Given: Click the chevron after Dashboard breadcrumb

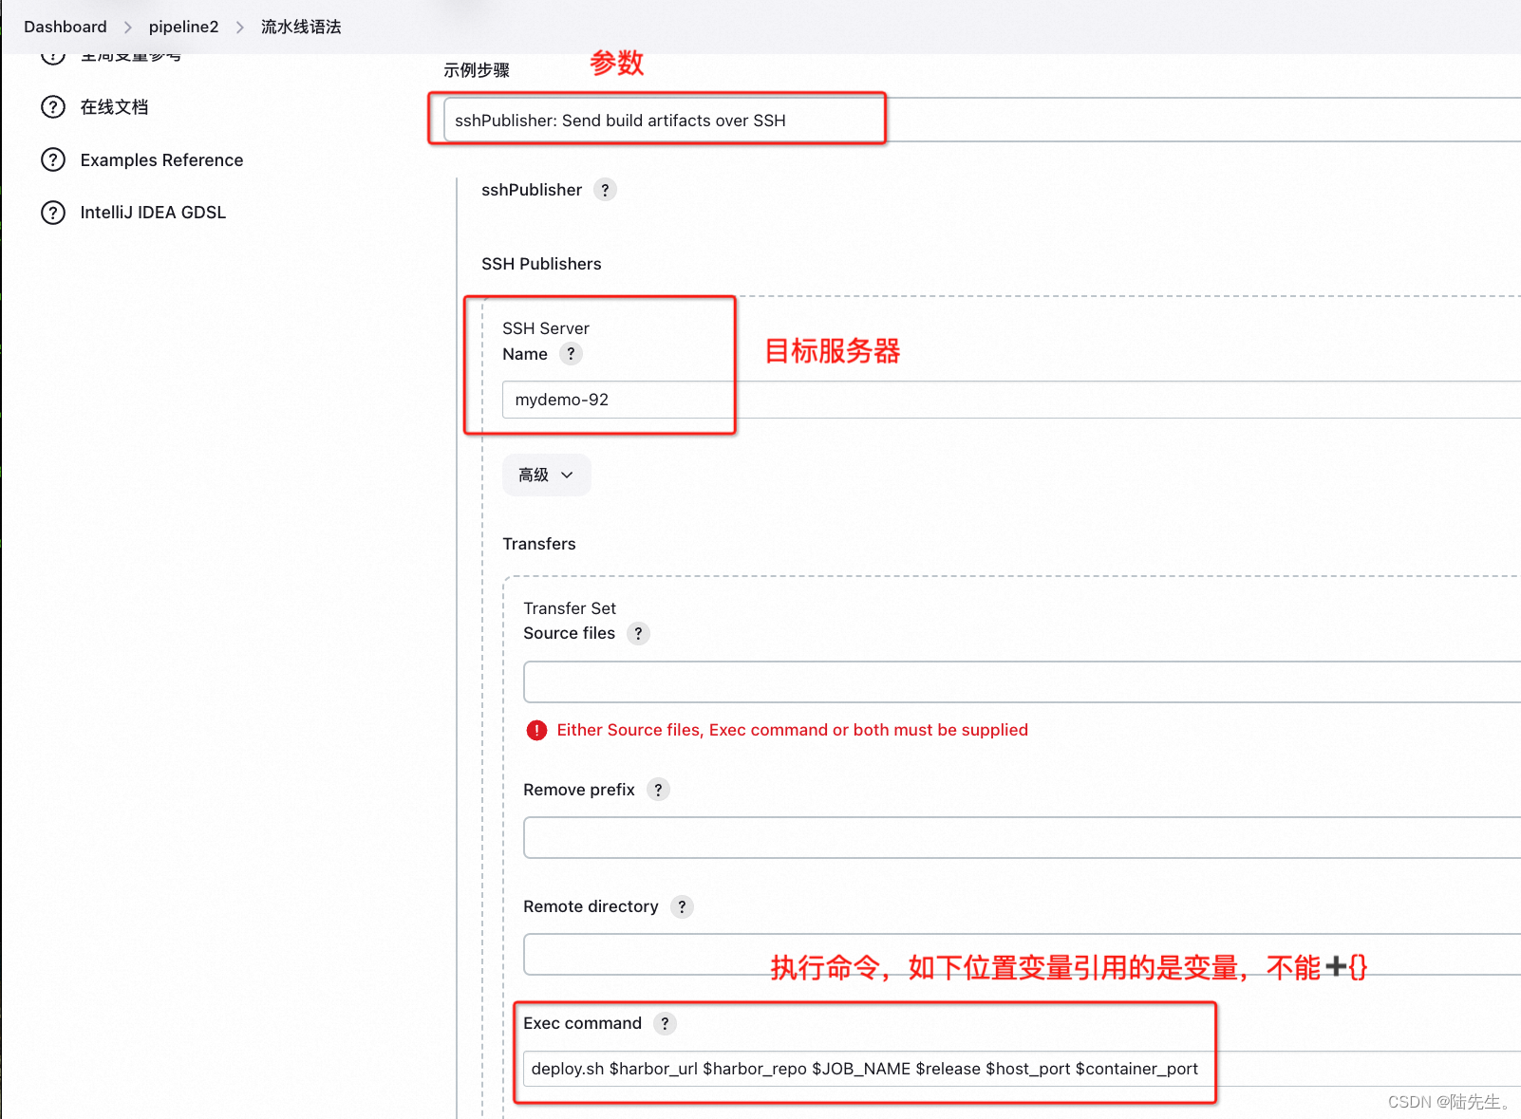Looking at the screenshot, I should 127,28.
